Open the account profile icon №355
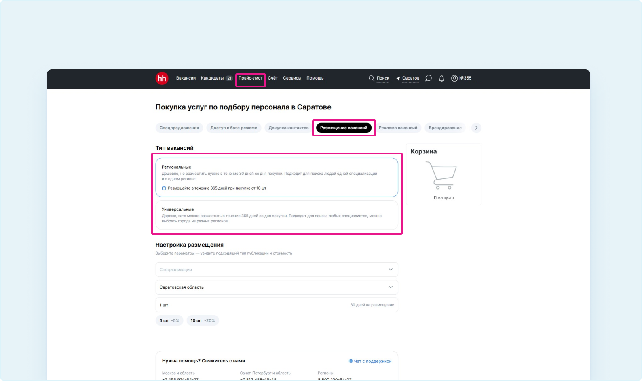 tap(454, 78)
